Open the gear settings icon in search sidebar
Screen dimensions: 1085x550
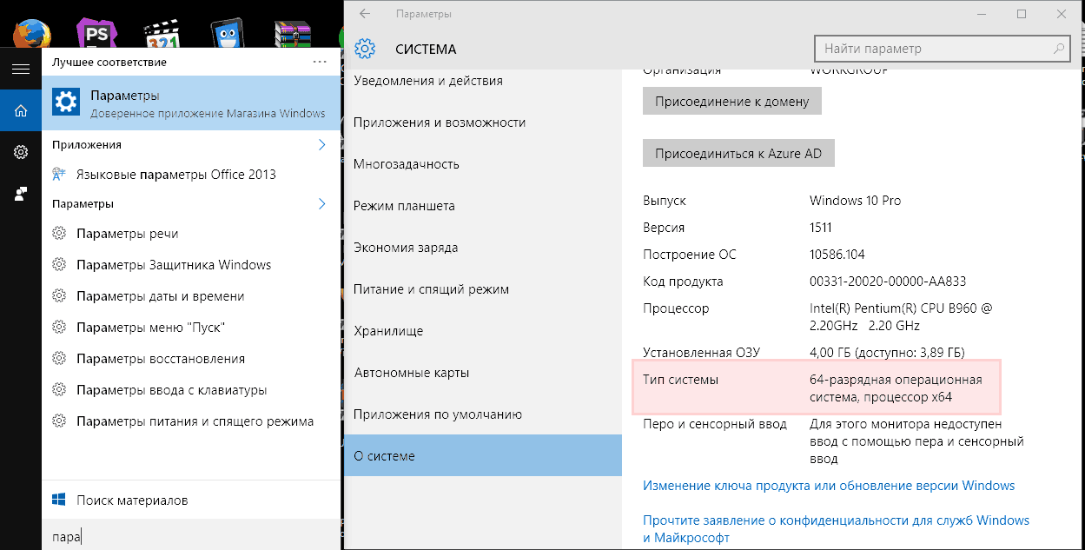coord(21,152)
